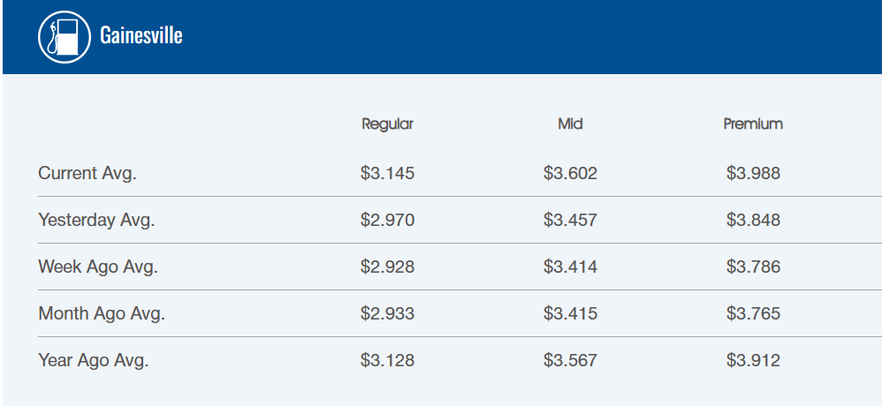Click week ago Mid price $3.414
This screenshot has width=882, height=406.
point(570,267)
